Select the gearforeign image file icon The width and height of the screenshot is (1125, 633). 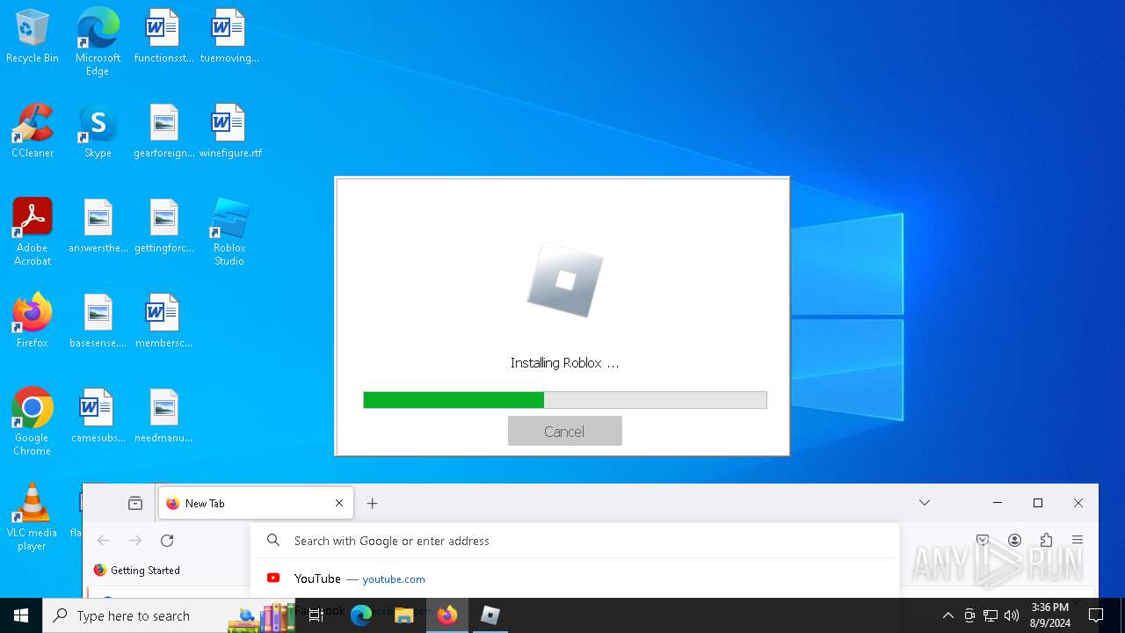(163, 132)
